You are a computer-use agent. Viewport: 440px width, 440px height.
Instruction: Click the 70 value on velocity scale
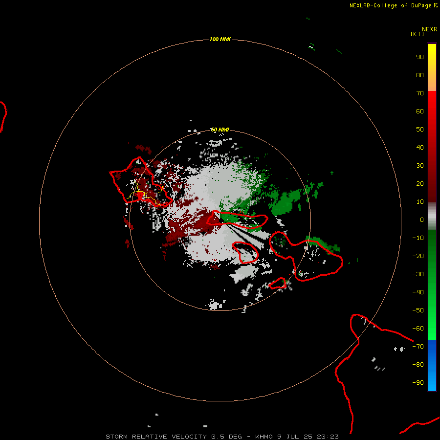click(420, 93)
